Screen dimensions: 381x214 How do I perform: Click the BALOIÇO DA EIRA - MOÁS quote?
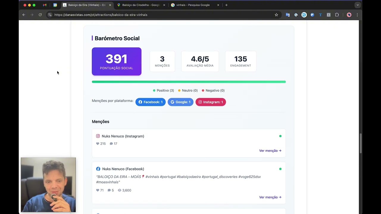pos(178,179)
